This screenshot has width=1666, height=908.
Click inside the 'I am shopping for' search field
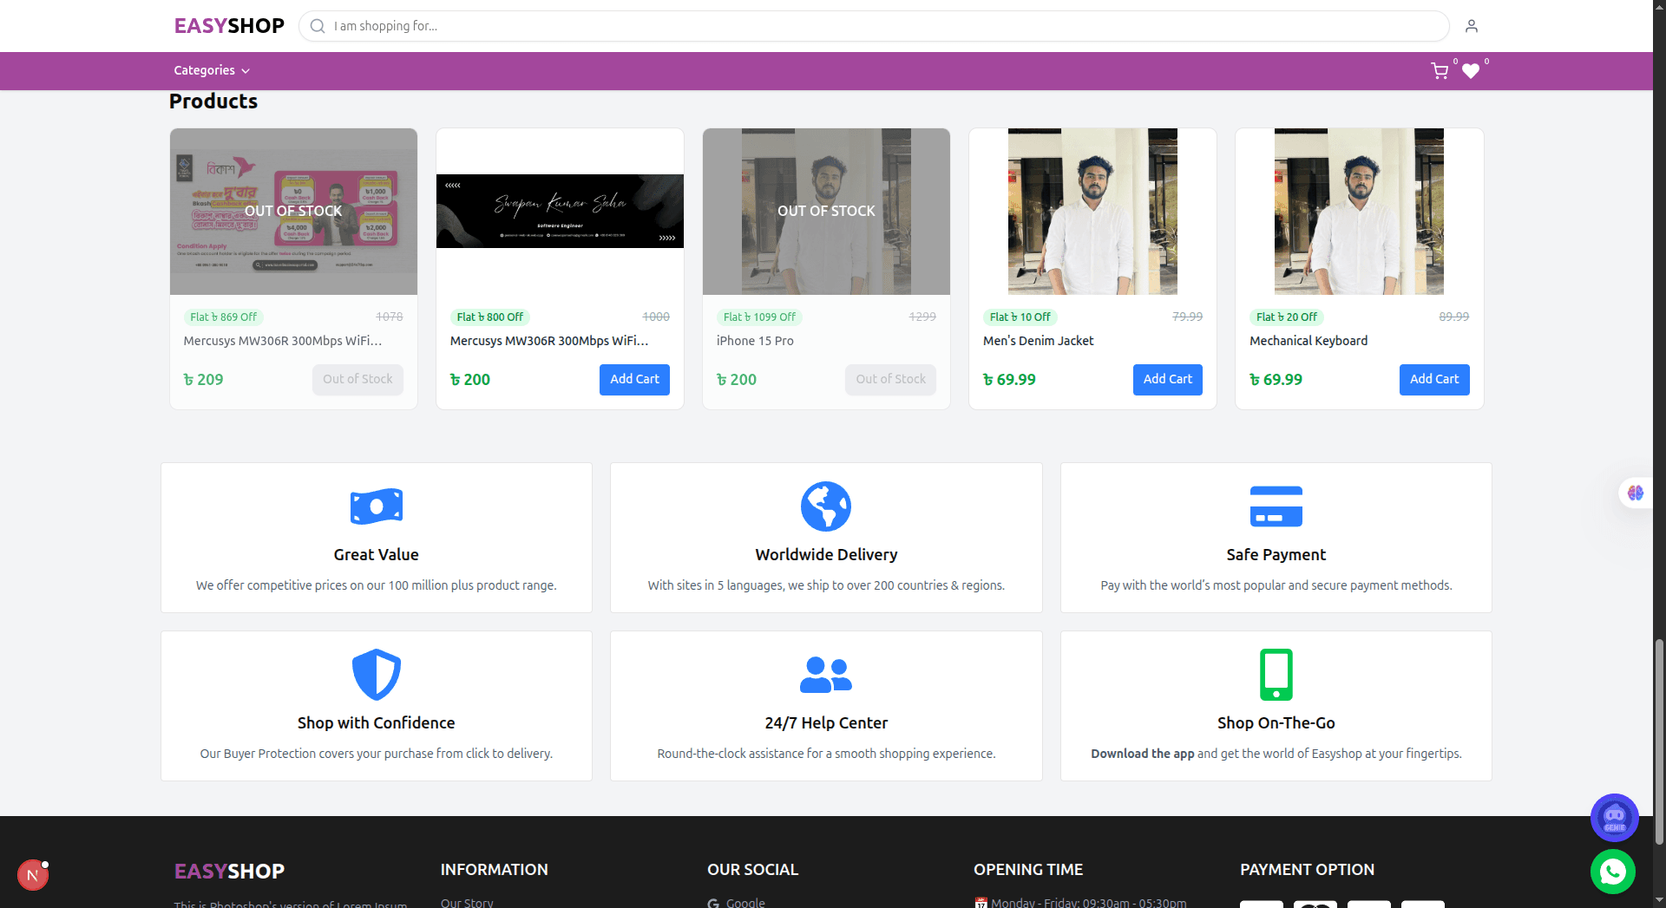point(607,26)
